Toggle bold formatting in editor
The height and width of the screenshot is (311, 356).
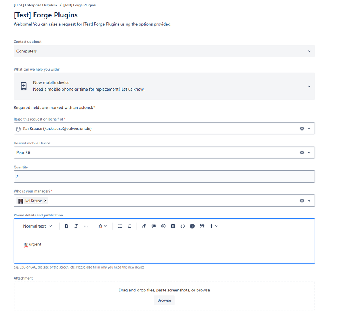click(x=66, y=226)
